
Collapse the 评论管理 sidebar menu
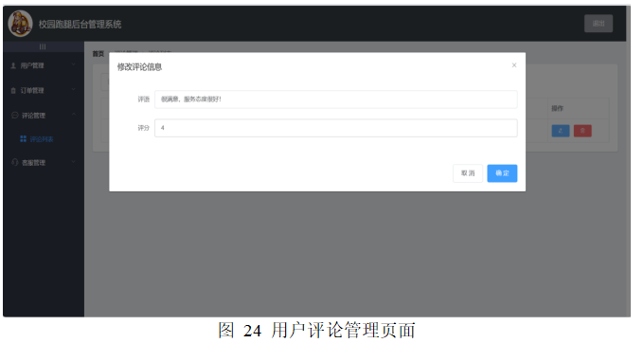(x=44, y=116)
